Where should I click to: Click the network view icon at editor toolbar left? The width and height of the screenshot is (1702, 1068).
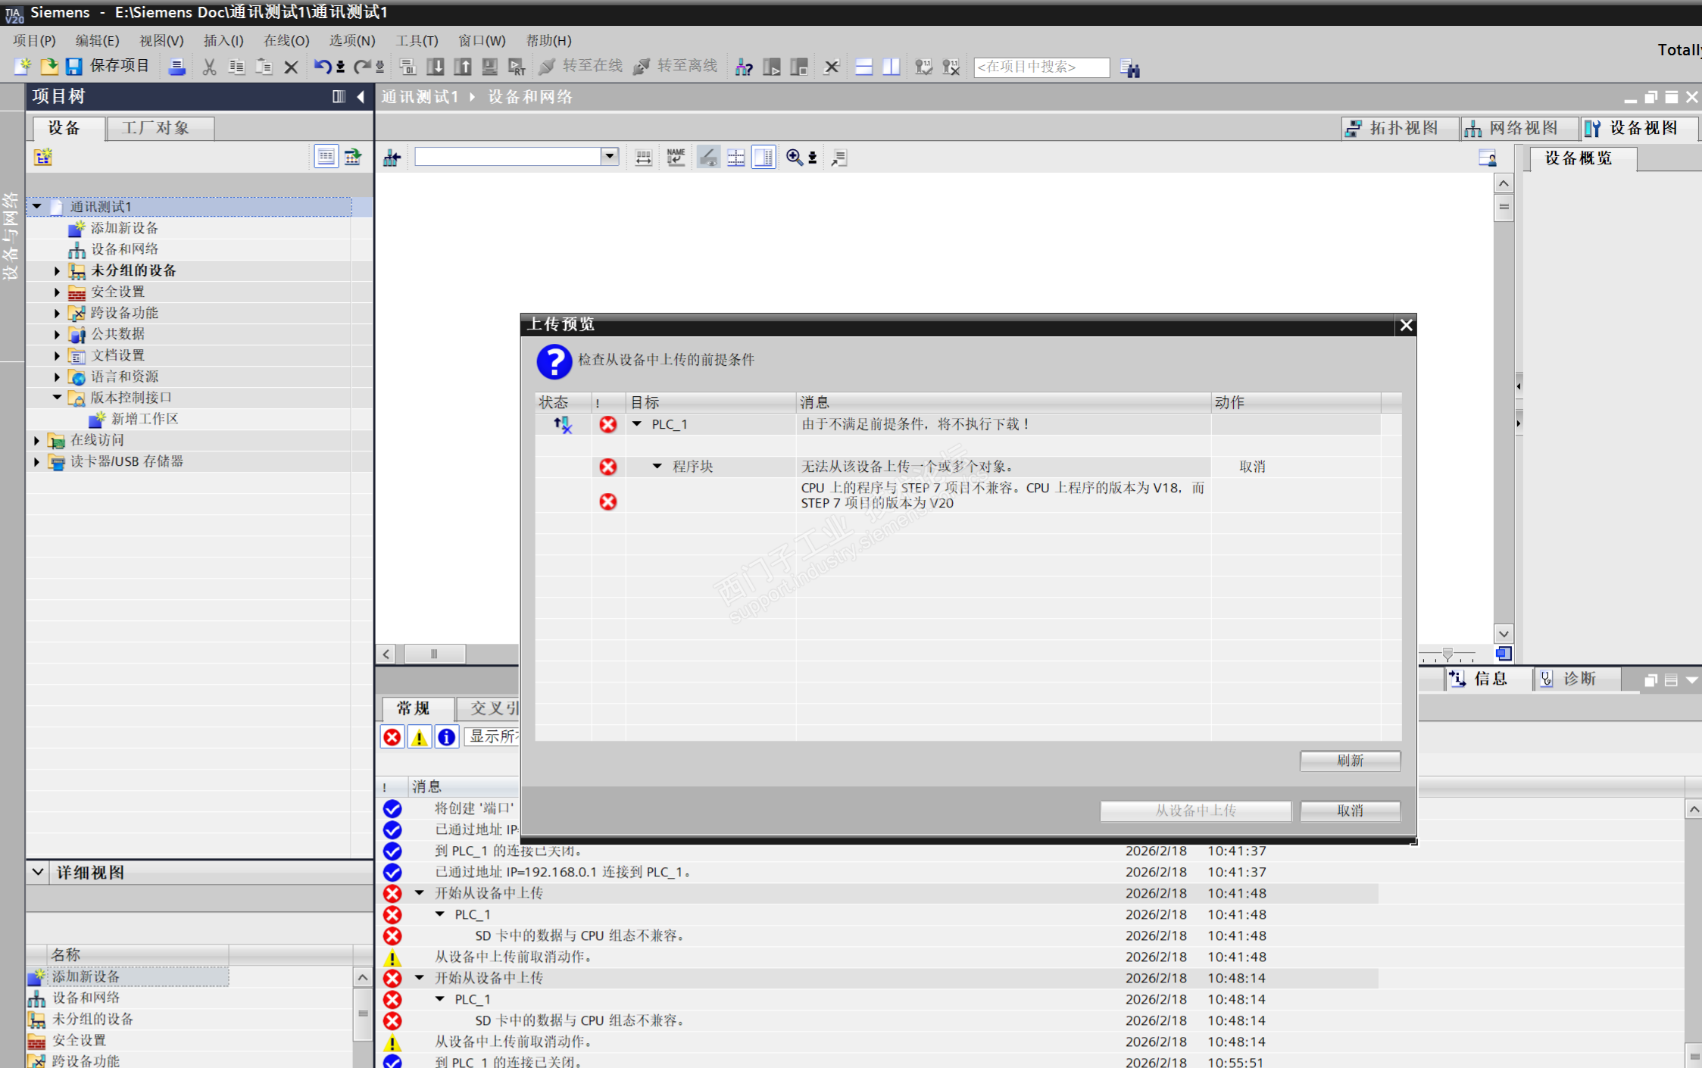pyautogui.click(x=392, y=158)
